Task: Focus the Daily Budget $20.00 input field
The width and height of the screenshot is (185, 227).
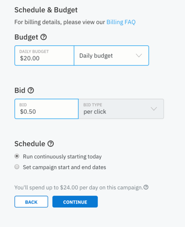Action: pyautogui.click(x=44, y=55)
